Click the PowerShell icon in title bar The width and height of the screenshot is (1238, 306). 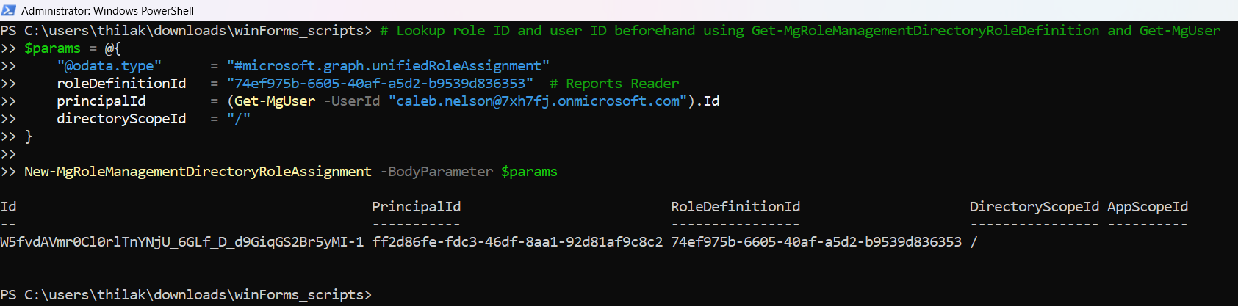9,10
